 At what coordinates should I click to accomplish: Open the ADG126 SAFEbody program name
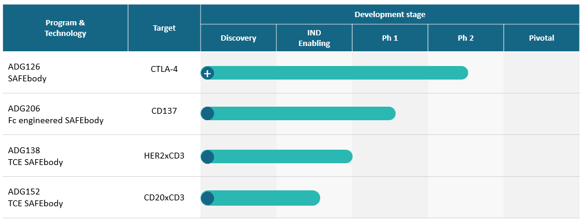click(x=28, y=72)
